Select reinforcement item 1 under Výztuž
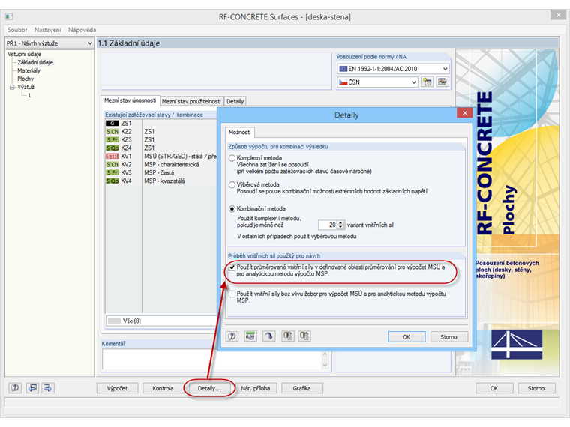 coord(29,95)
